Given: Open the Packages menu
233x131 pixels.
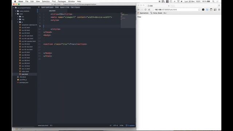Looking at the screenshot, I should click(62, 1).
